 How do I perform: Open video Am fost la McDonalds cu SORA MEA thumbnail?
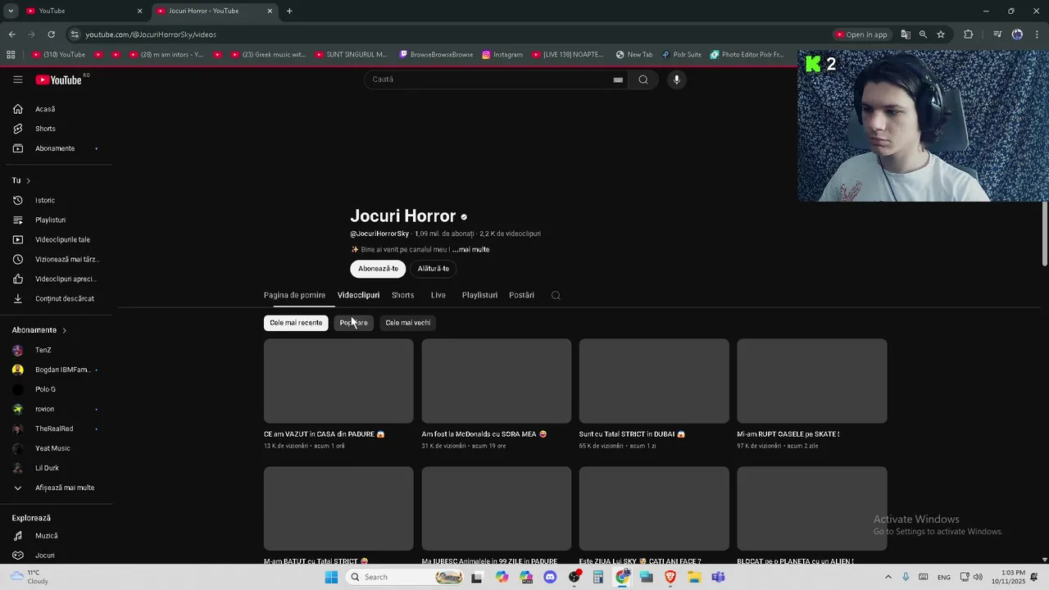coord(497,381)
